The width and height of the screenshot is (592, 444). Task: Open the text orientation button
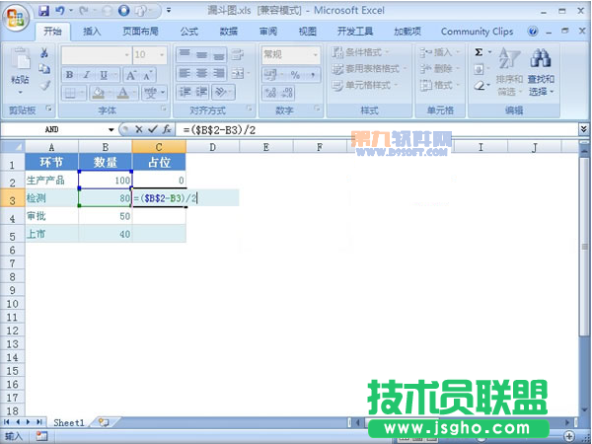pos(221,92)
